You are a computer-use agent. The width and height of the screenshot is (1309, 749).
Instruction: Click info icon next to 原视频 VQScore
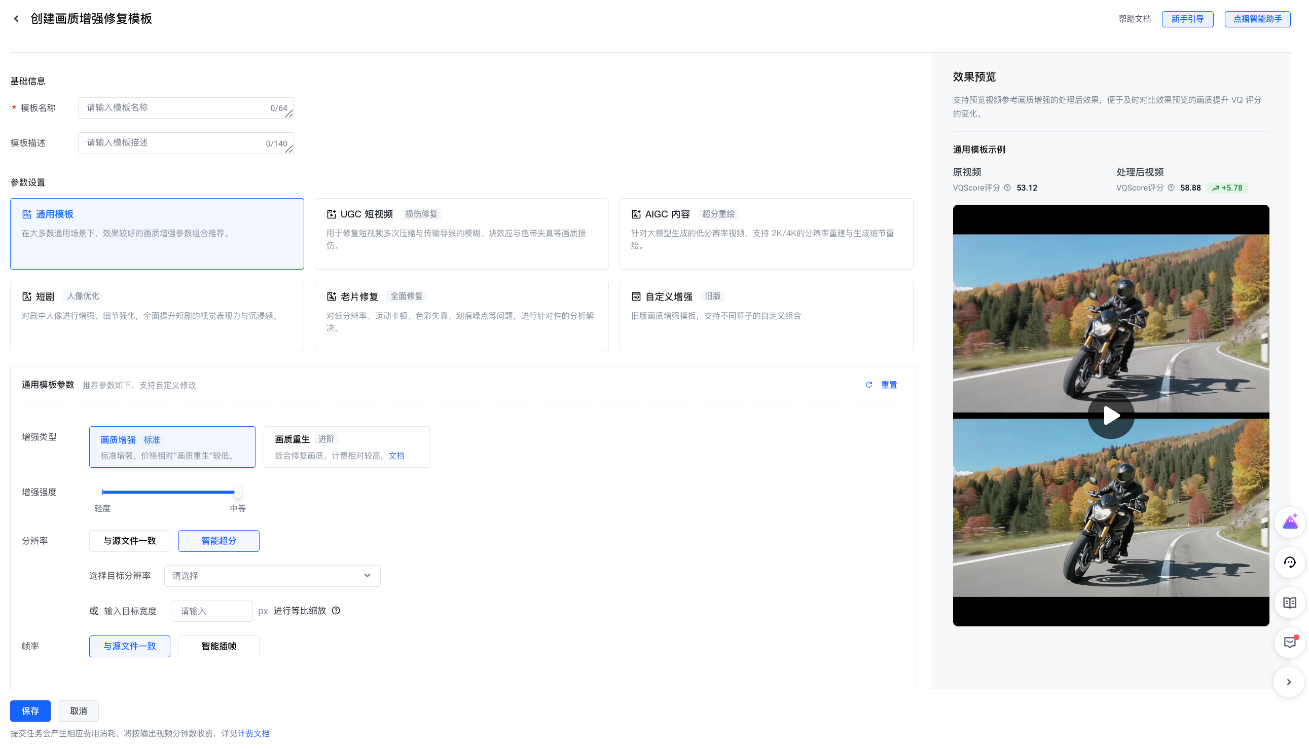point(1007,188)
